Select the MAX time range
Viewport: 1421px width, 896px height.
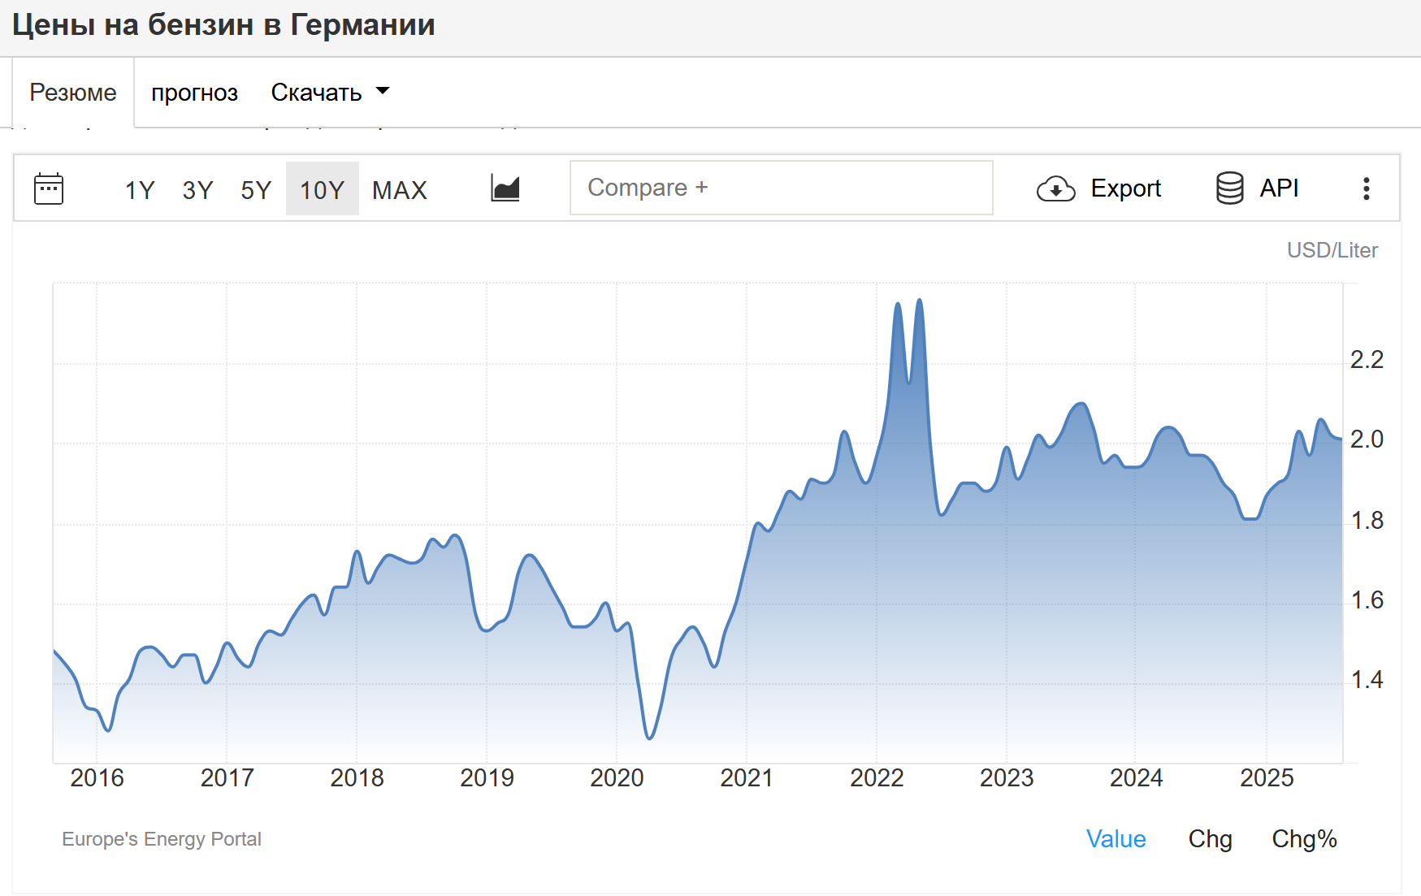[x=400, y=190]
